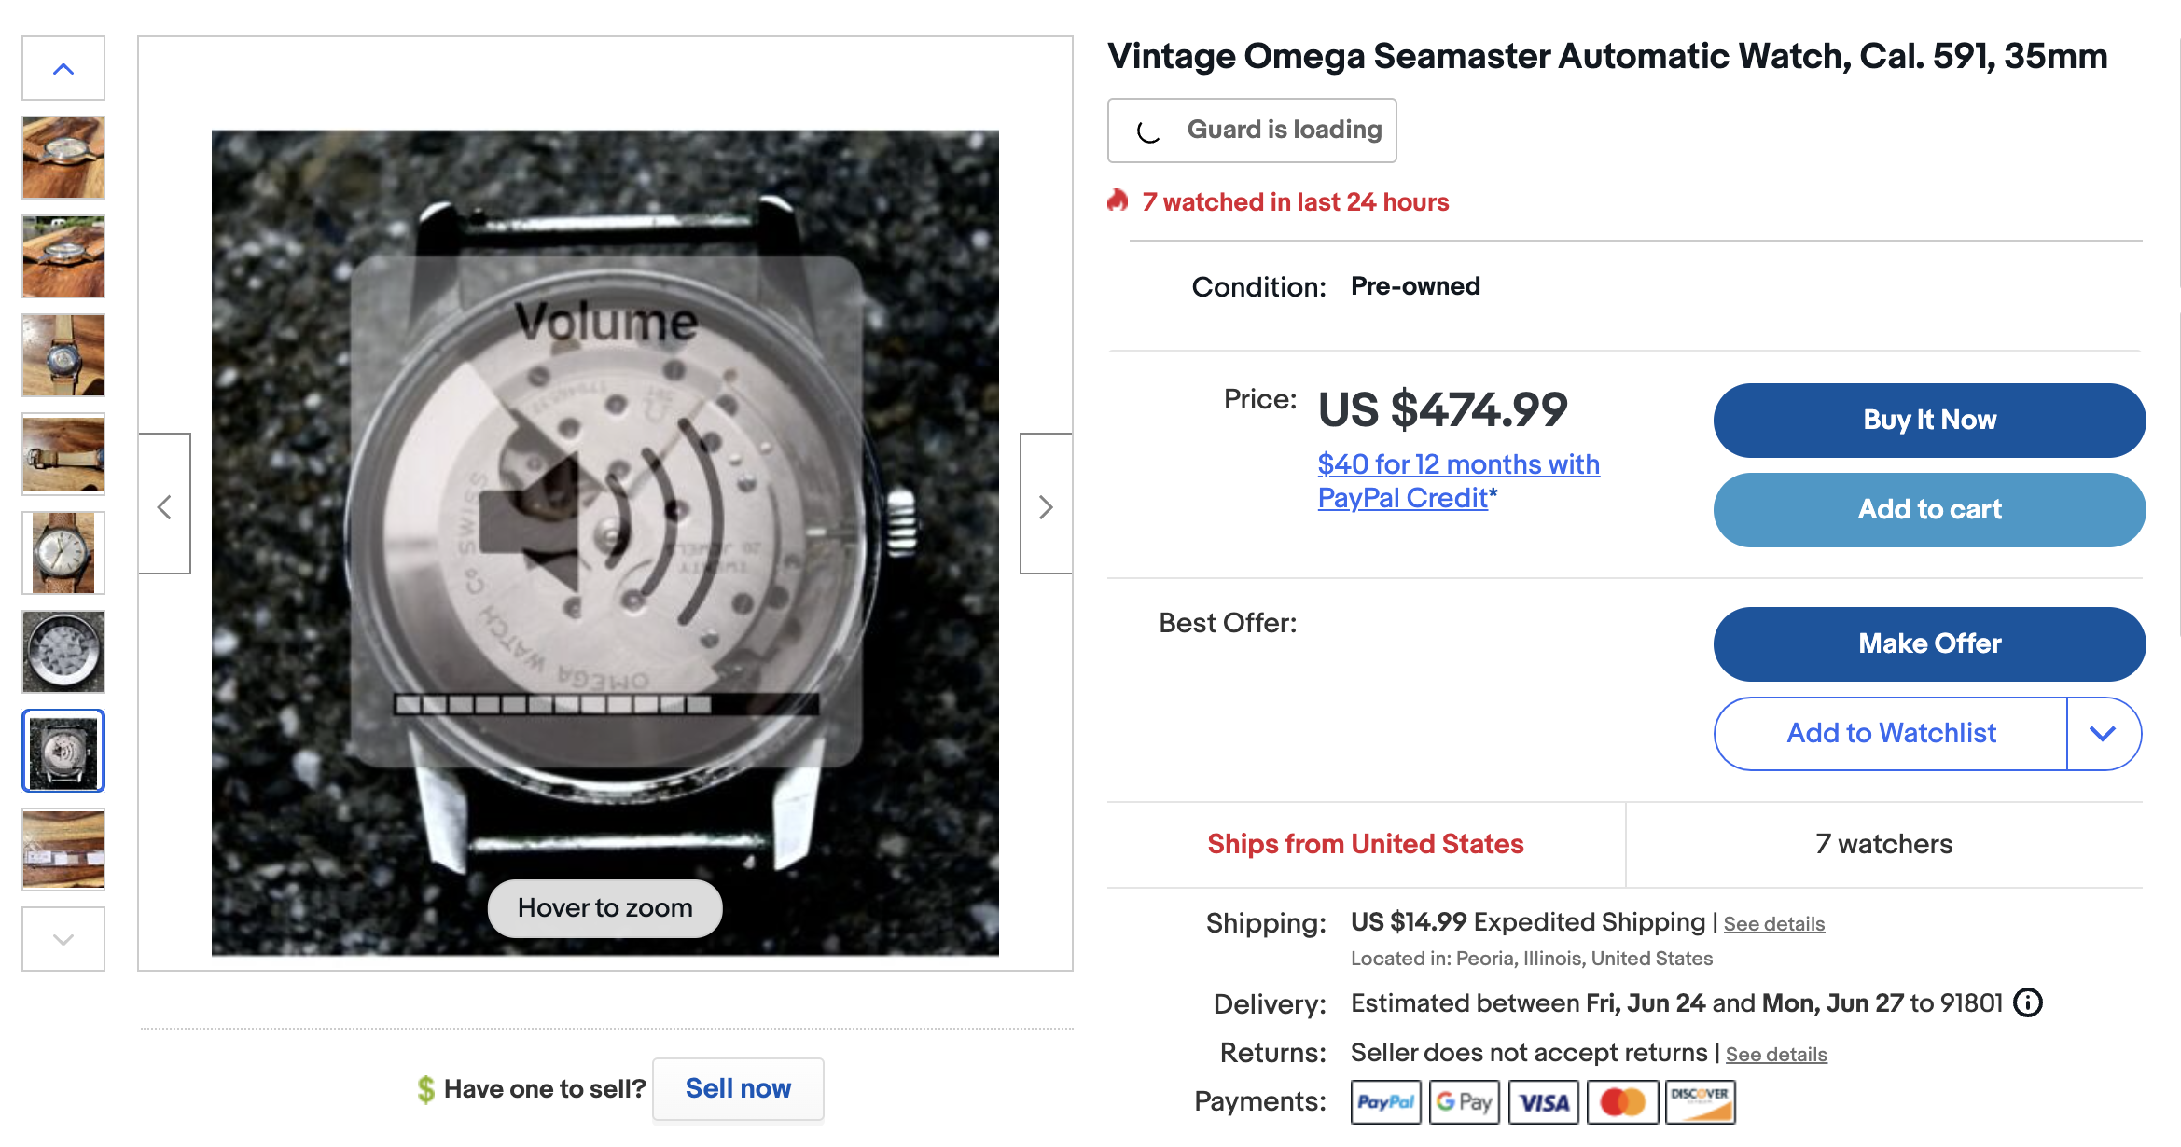Open shipping See details link
Viewport: 2181px width, 1147px height.
pos(1773,924)
